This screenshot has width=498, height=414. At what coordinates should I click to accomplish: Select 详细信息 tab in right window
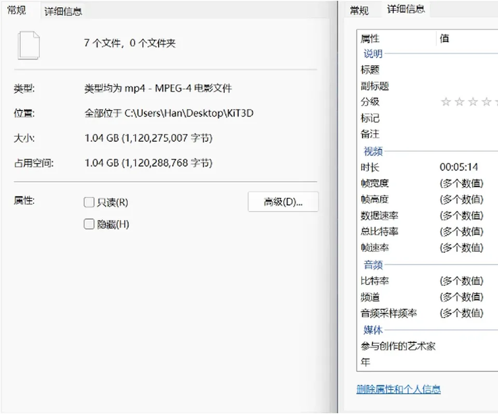coord(406,9)
